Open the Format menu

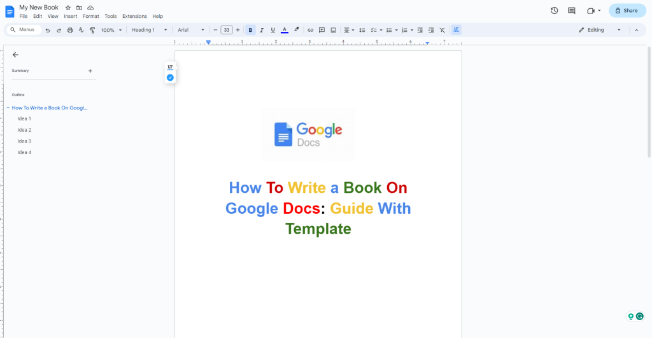90,16
